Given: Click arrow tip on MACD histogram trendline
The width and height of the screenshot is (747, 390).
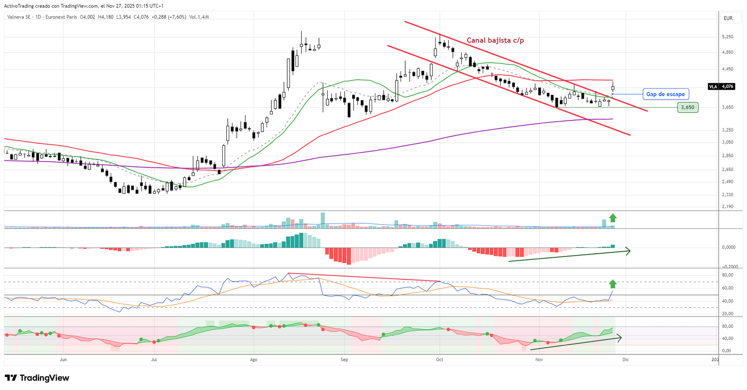Looking at the screenshot, I should (x=629, y=251).
